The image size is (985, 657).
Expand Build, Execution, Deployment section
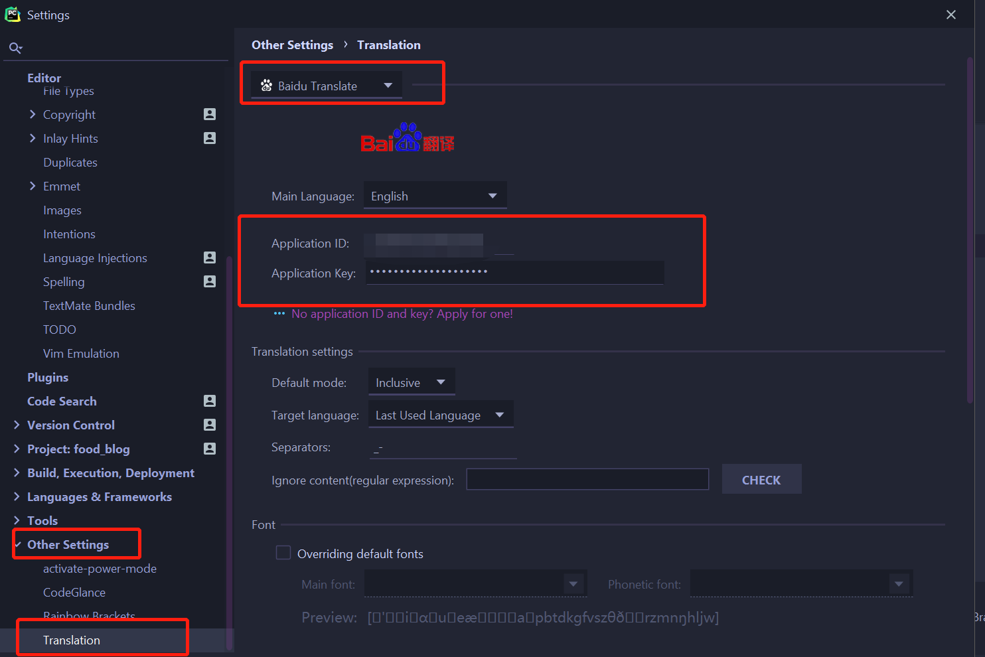point(17,473)
